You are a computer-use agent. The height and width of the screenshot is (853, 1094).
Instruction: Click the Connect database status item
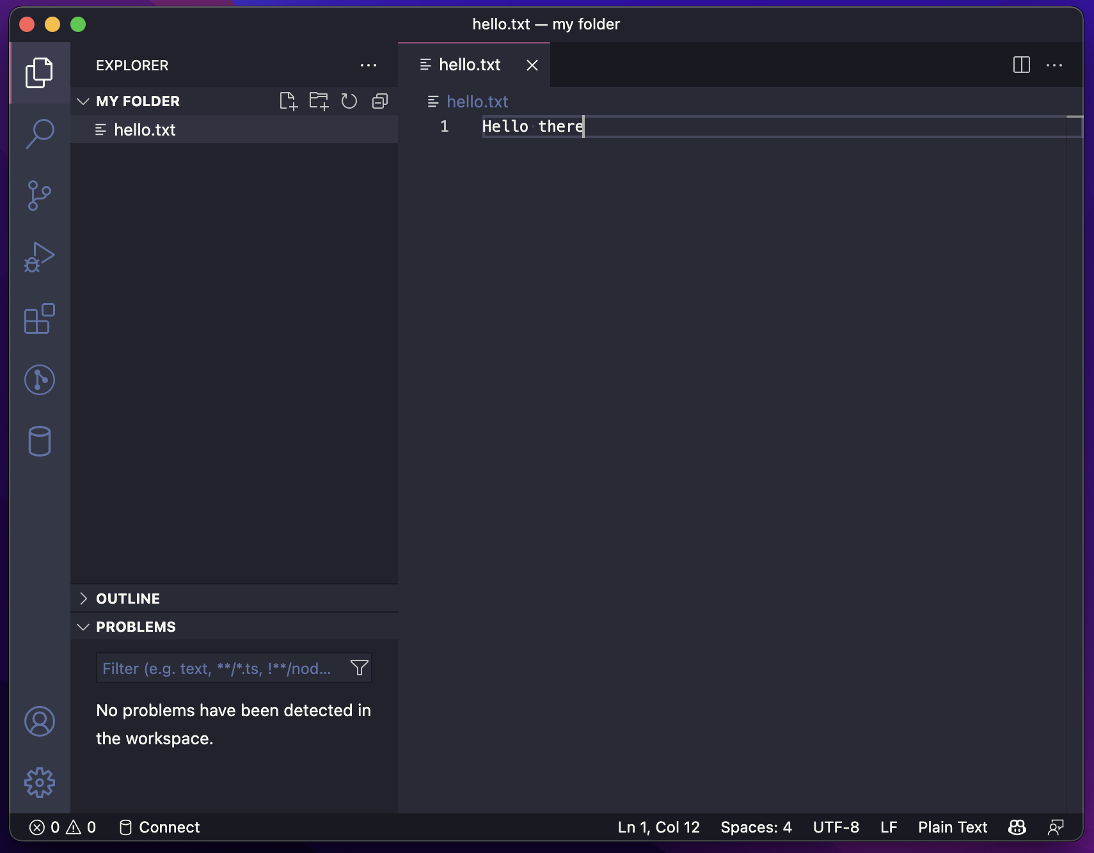point(159,827)
